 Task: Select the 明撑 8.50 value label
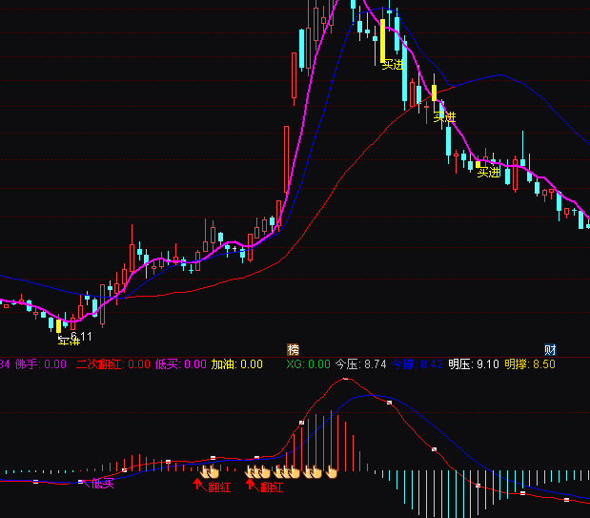530,363
